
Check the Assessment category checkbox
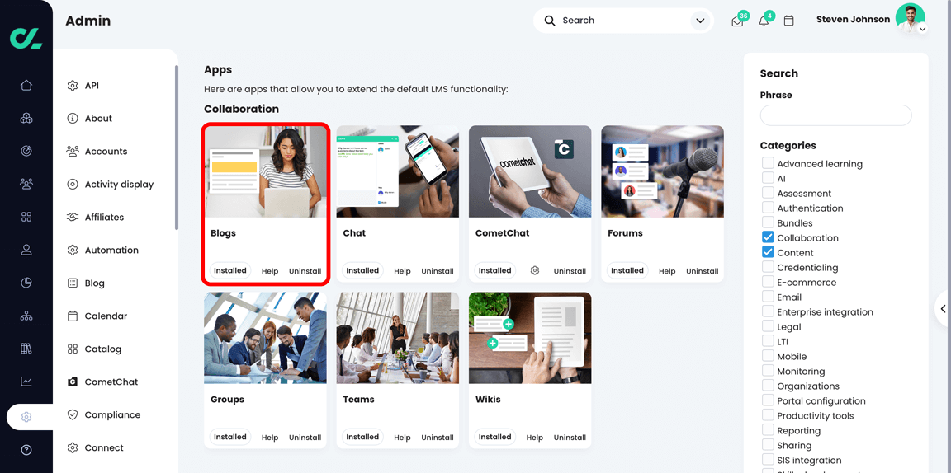(768, 193)
